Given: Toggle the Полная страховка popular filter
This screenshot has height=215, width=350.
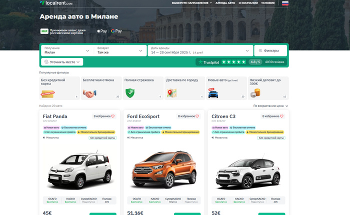Looking at the screenshot, I should click(143, 88).
